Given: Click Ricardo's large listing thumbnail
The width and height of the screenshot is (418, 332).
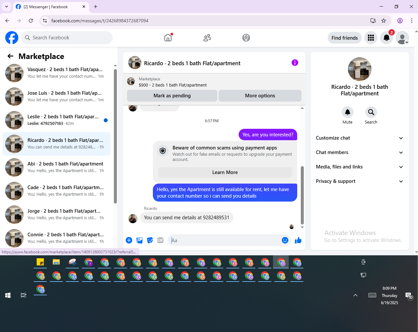Looking at the screenshot, I should pos(360,69).
